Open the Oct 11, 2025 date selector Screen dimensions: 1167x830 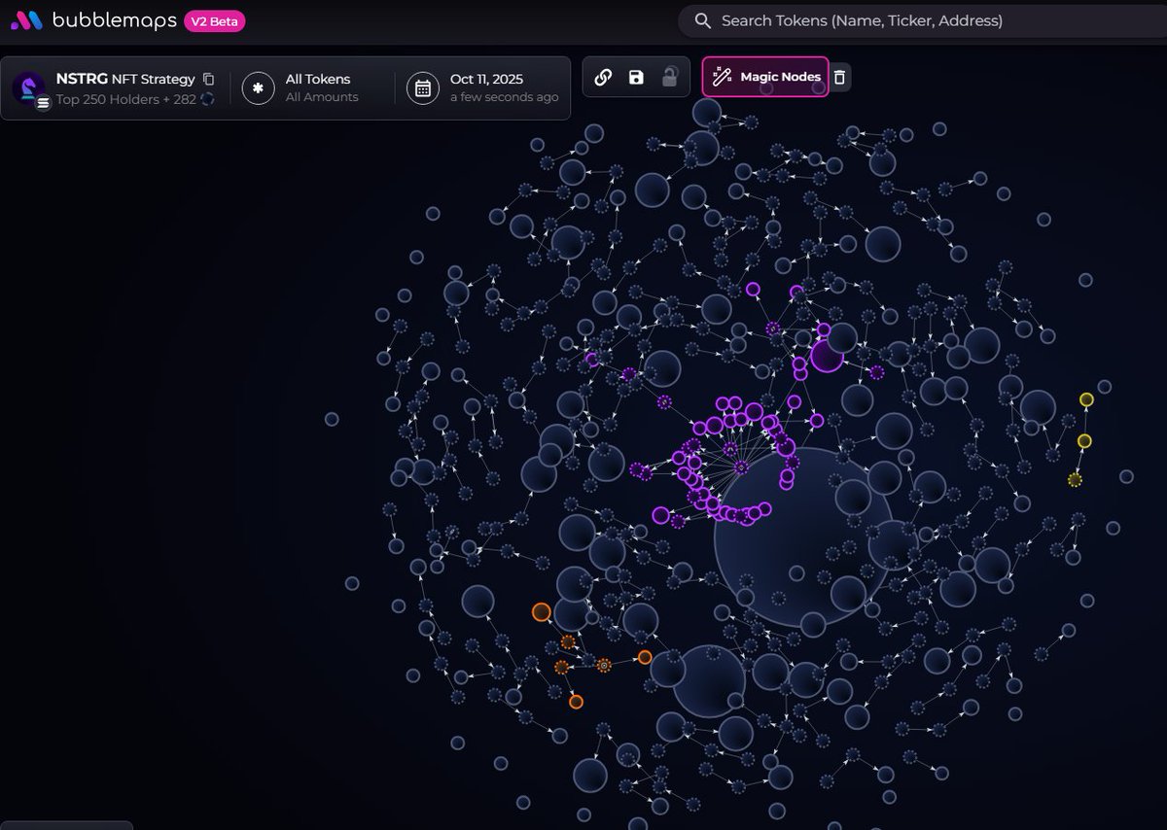pos(503,87)
